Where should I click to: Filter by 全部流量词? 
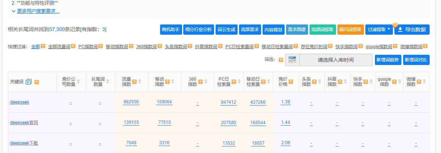coord(59,47)
